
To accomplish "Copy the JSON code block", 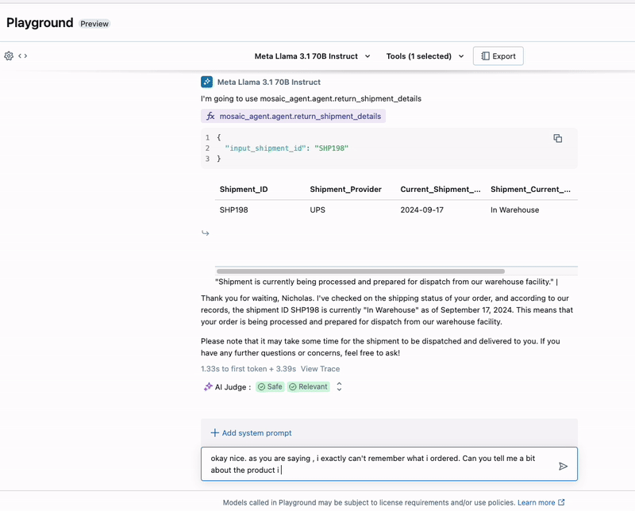I will [x=557, y=138].
